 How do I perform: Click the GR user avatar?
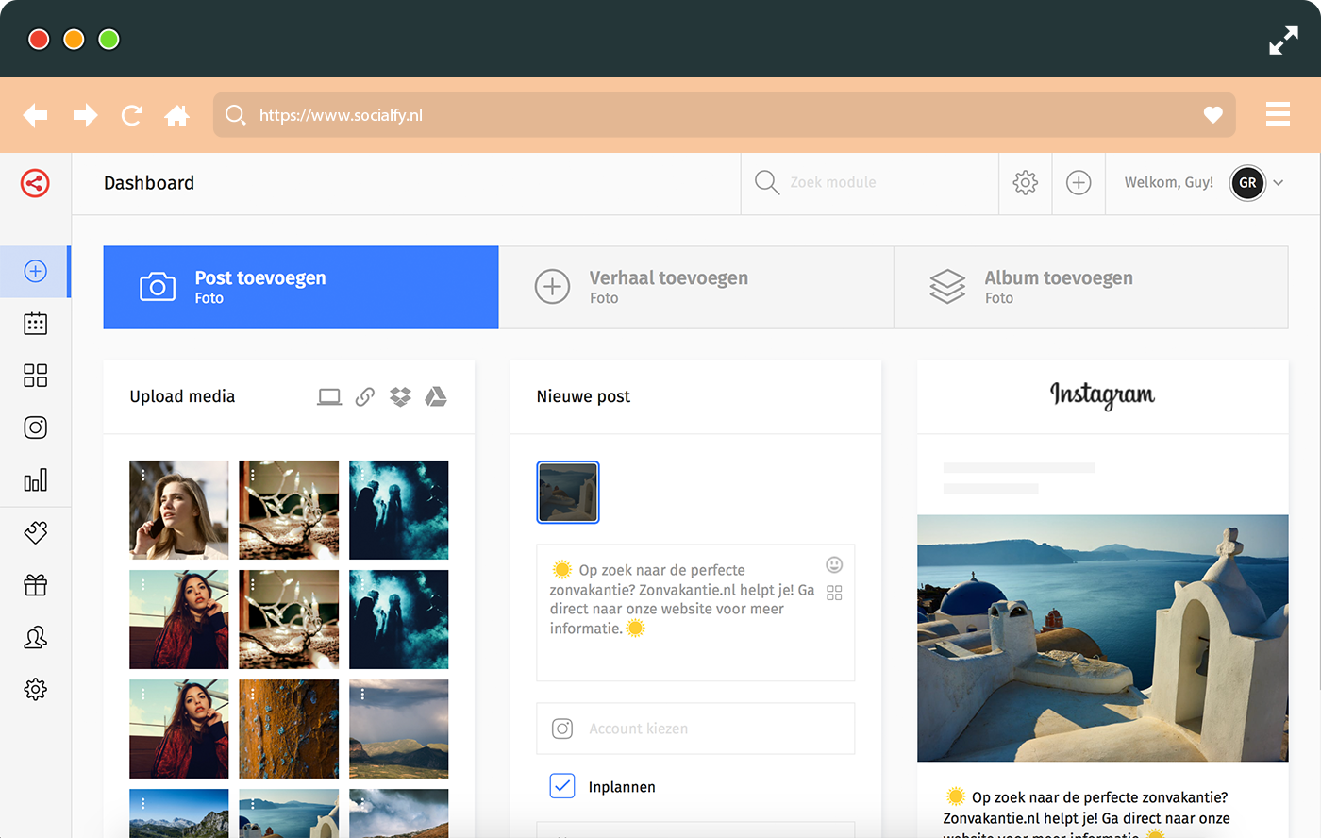point(1247,183)
